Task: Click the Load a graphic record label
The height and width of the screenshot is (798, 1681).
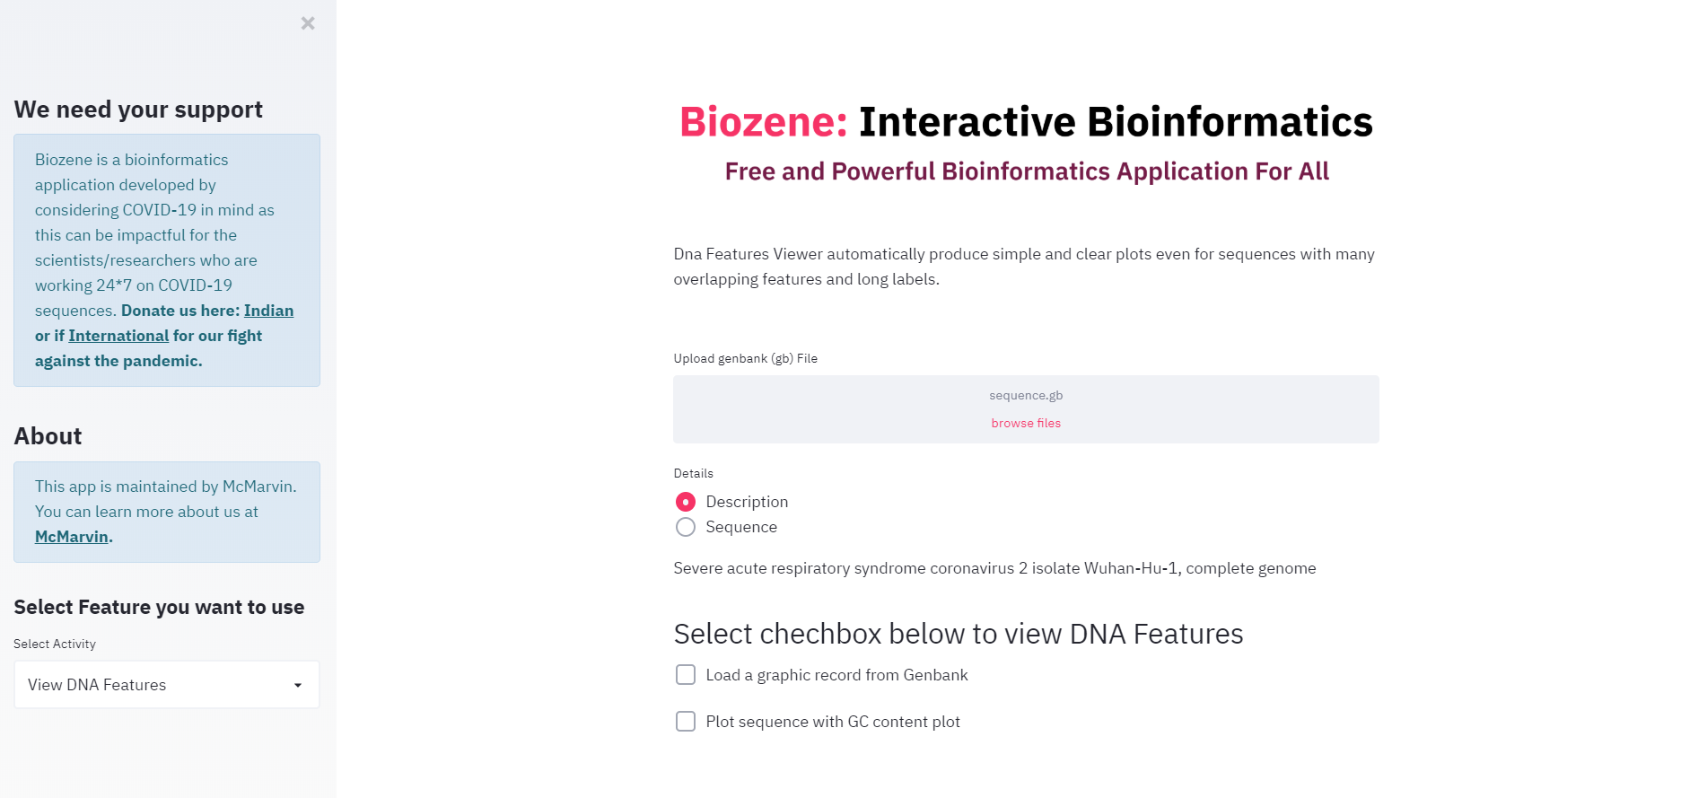Action: 836,675
